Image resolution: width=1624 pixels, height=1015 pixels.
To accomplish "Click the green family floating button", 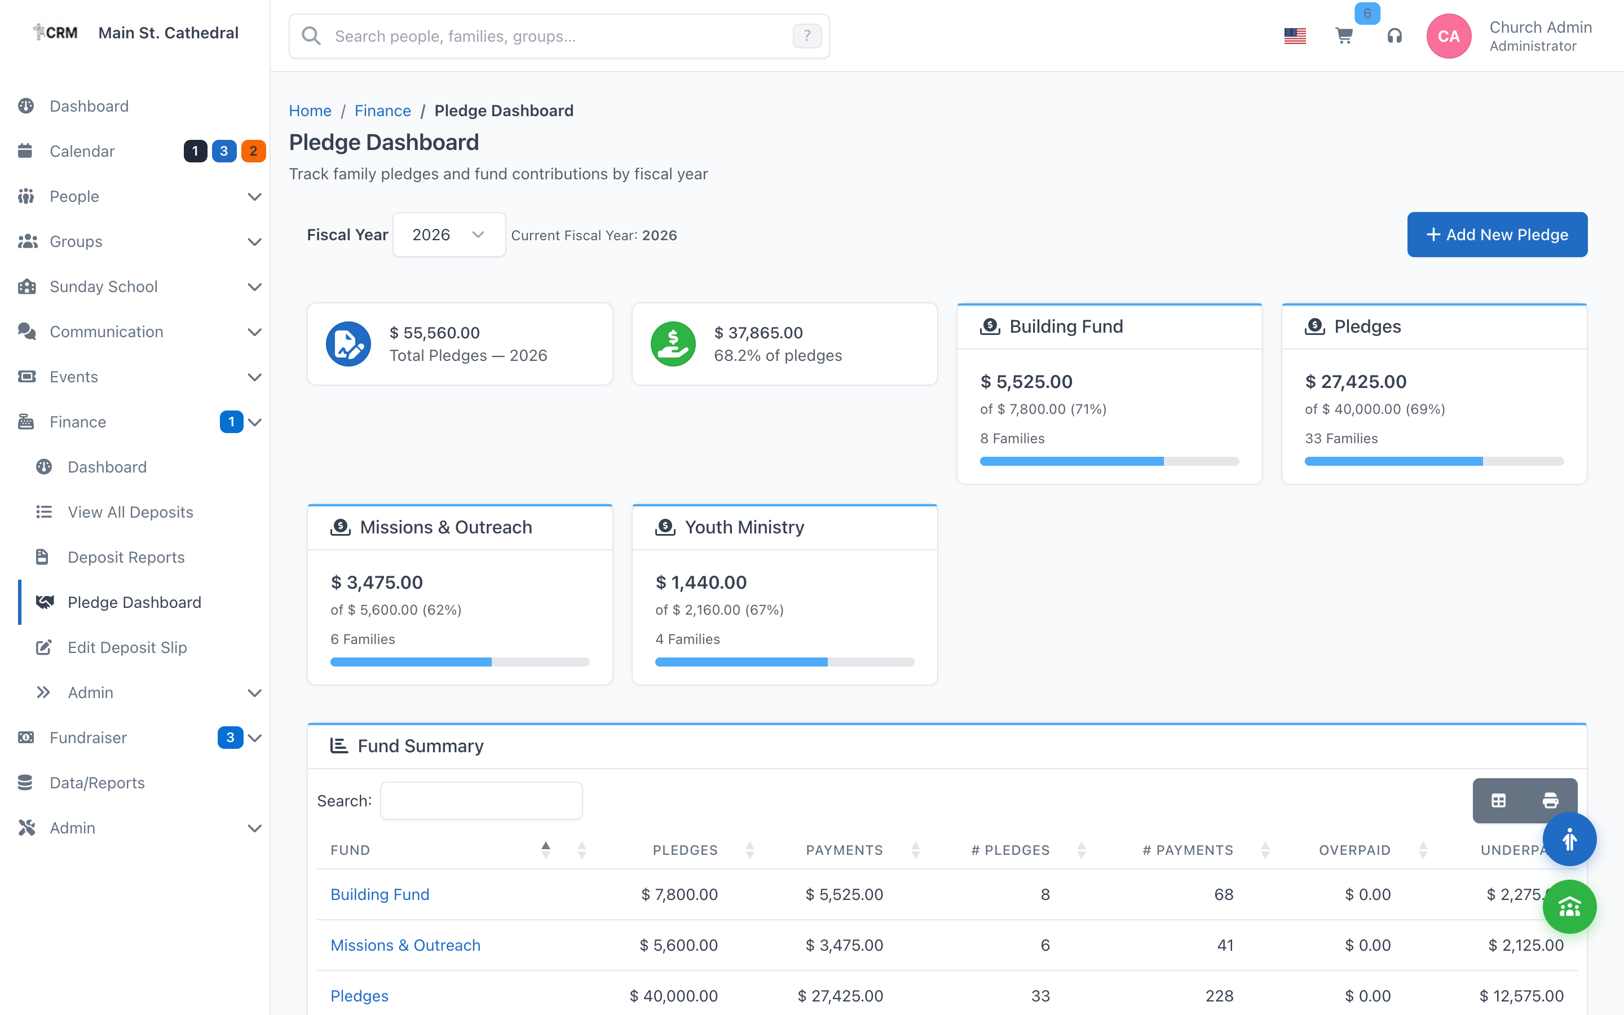I will 1569,907.
